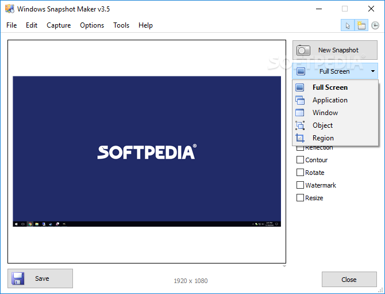385x294 pixels.
Task: Enable the Resize checkbox
Action: coord(300,198)
